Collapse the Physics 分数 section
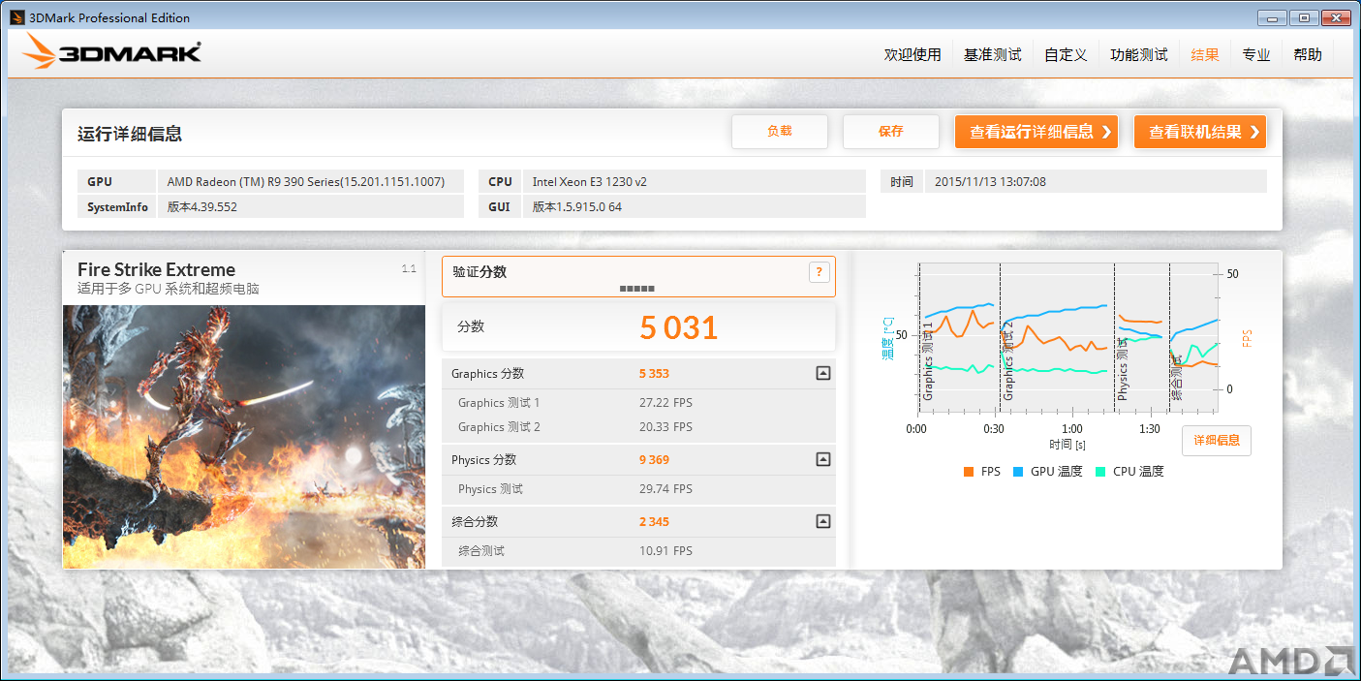Viewport: 1361px width, 681px height. (x=822, y=459)
